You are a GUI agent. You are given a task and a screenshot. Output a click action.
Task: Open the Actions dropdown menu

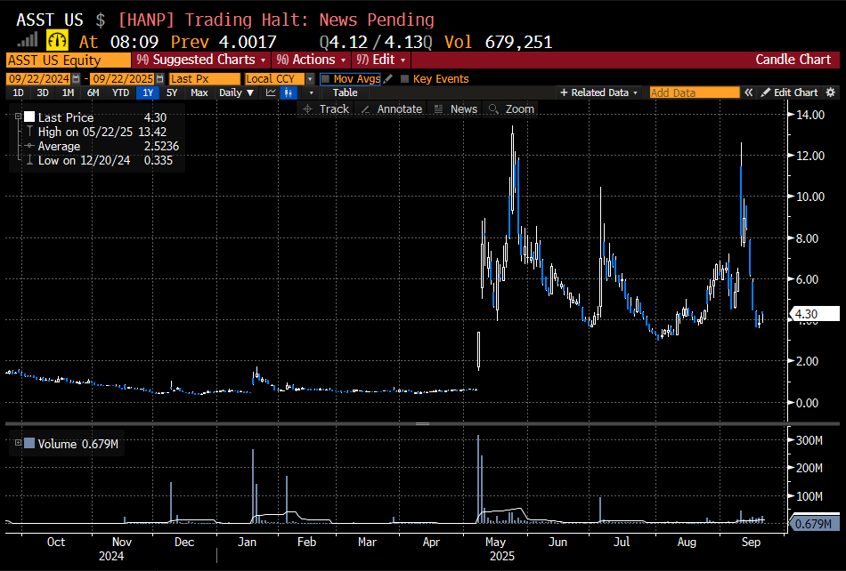point(311,60)
